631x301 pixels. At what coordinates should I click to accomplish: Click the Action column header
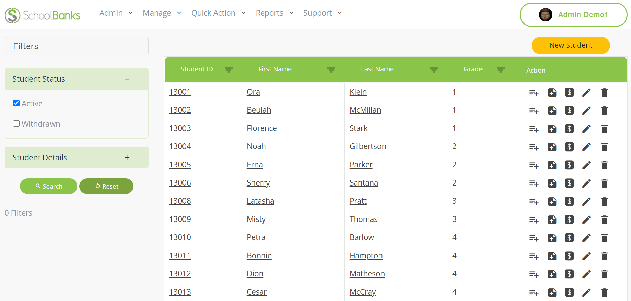pyautogui.click(x=536, y=70)
